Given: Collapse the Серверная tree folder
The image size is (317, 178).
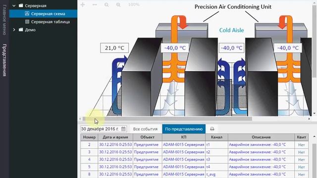Looking at the screenshot, I should (14, 5).
